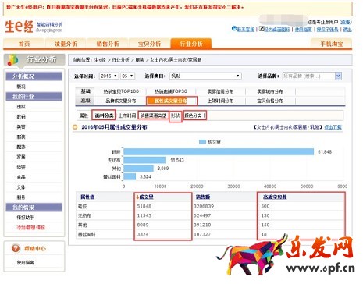The width and height of the screenshot is (363, 284).
Task: Click the 授权子账号 link
Action: tap(327, 29)
